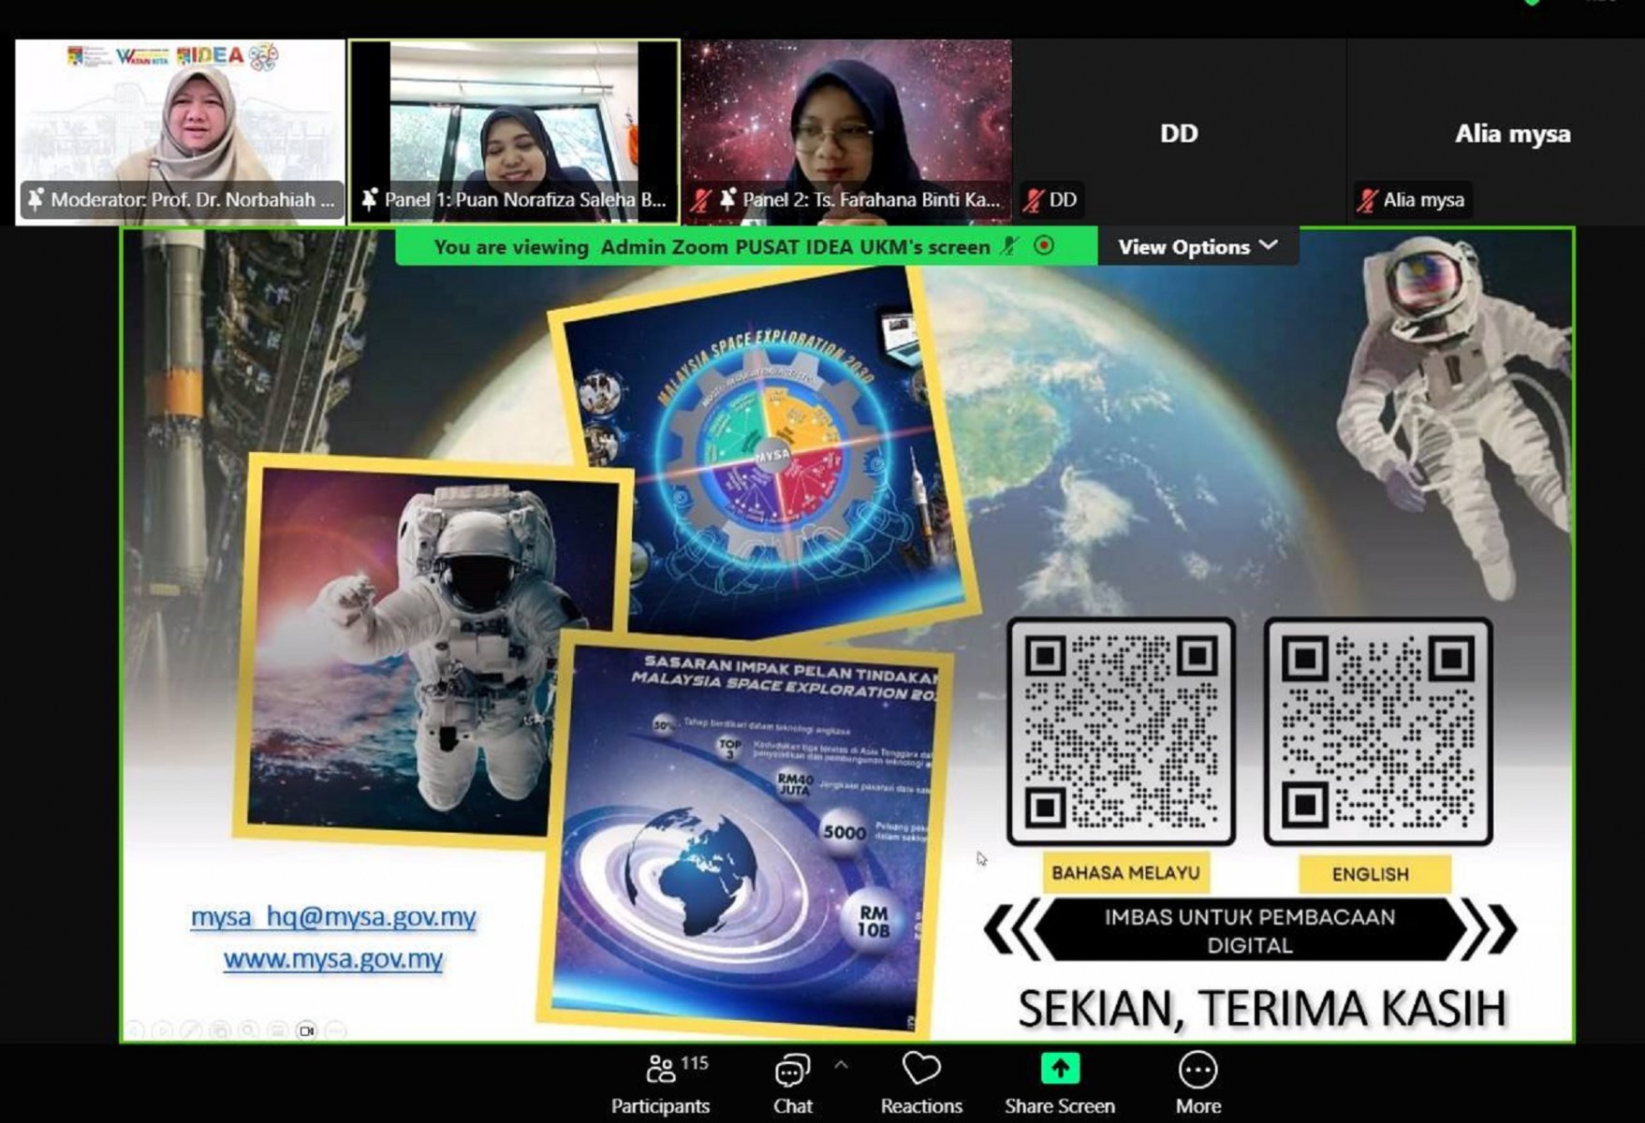The width and height of the screenshot is (1645, 1123).
Task: Expand the Chat options caret
Action: 841,1064
